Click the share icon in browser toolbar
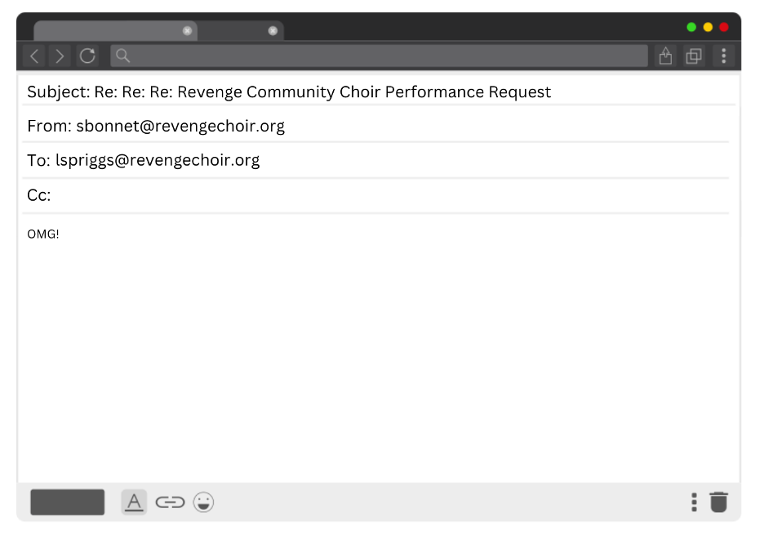The height and width of the screenshot is (544, 764). tap(666, 56)
